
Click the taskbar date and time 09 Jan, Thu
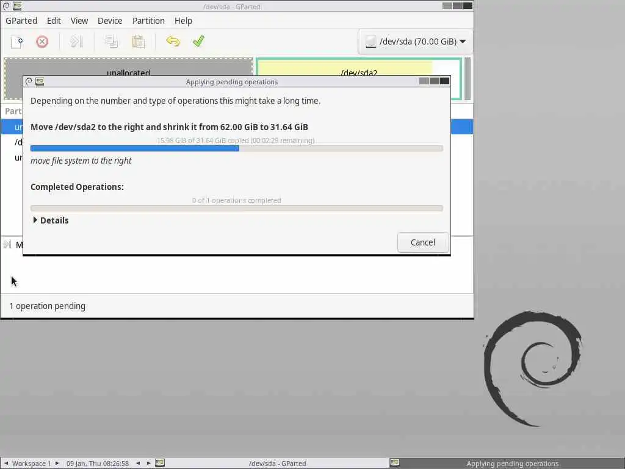point(98,464)
